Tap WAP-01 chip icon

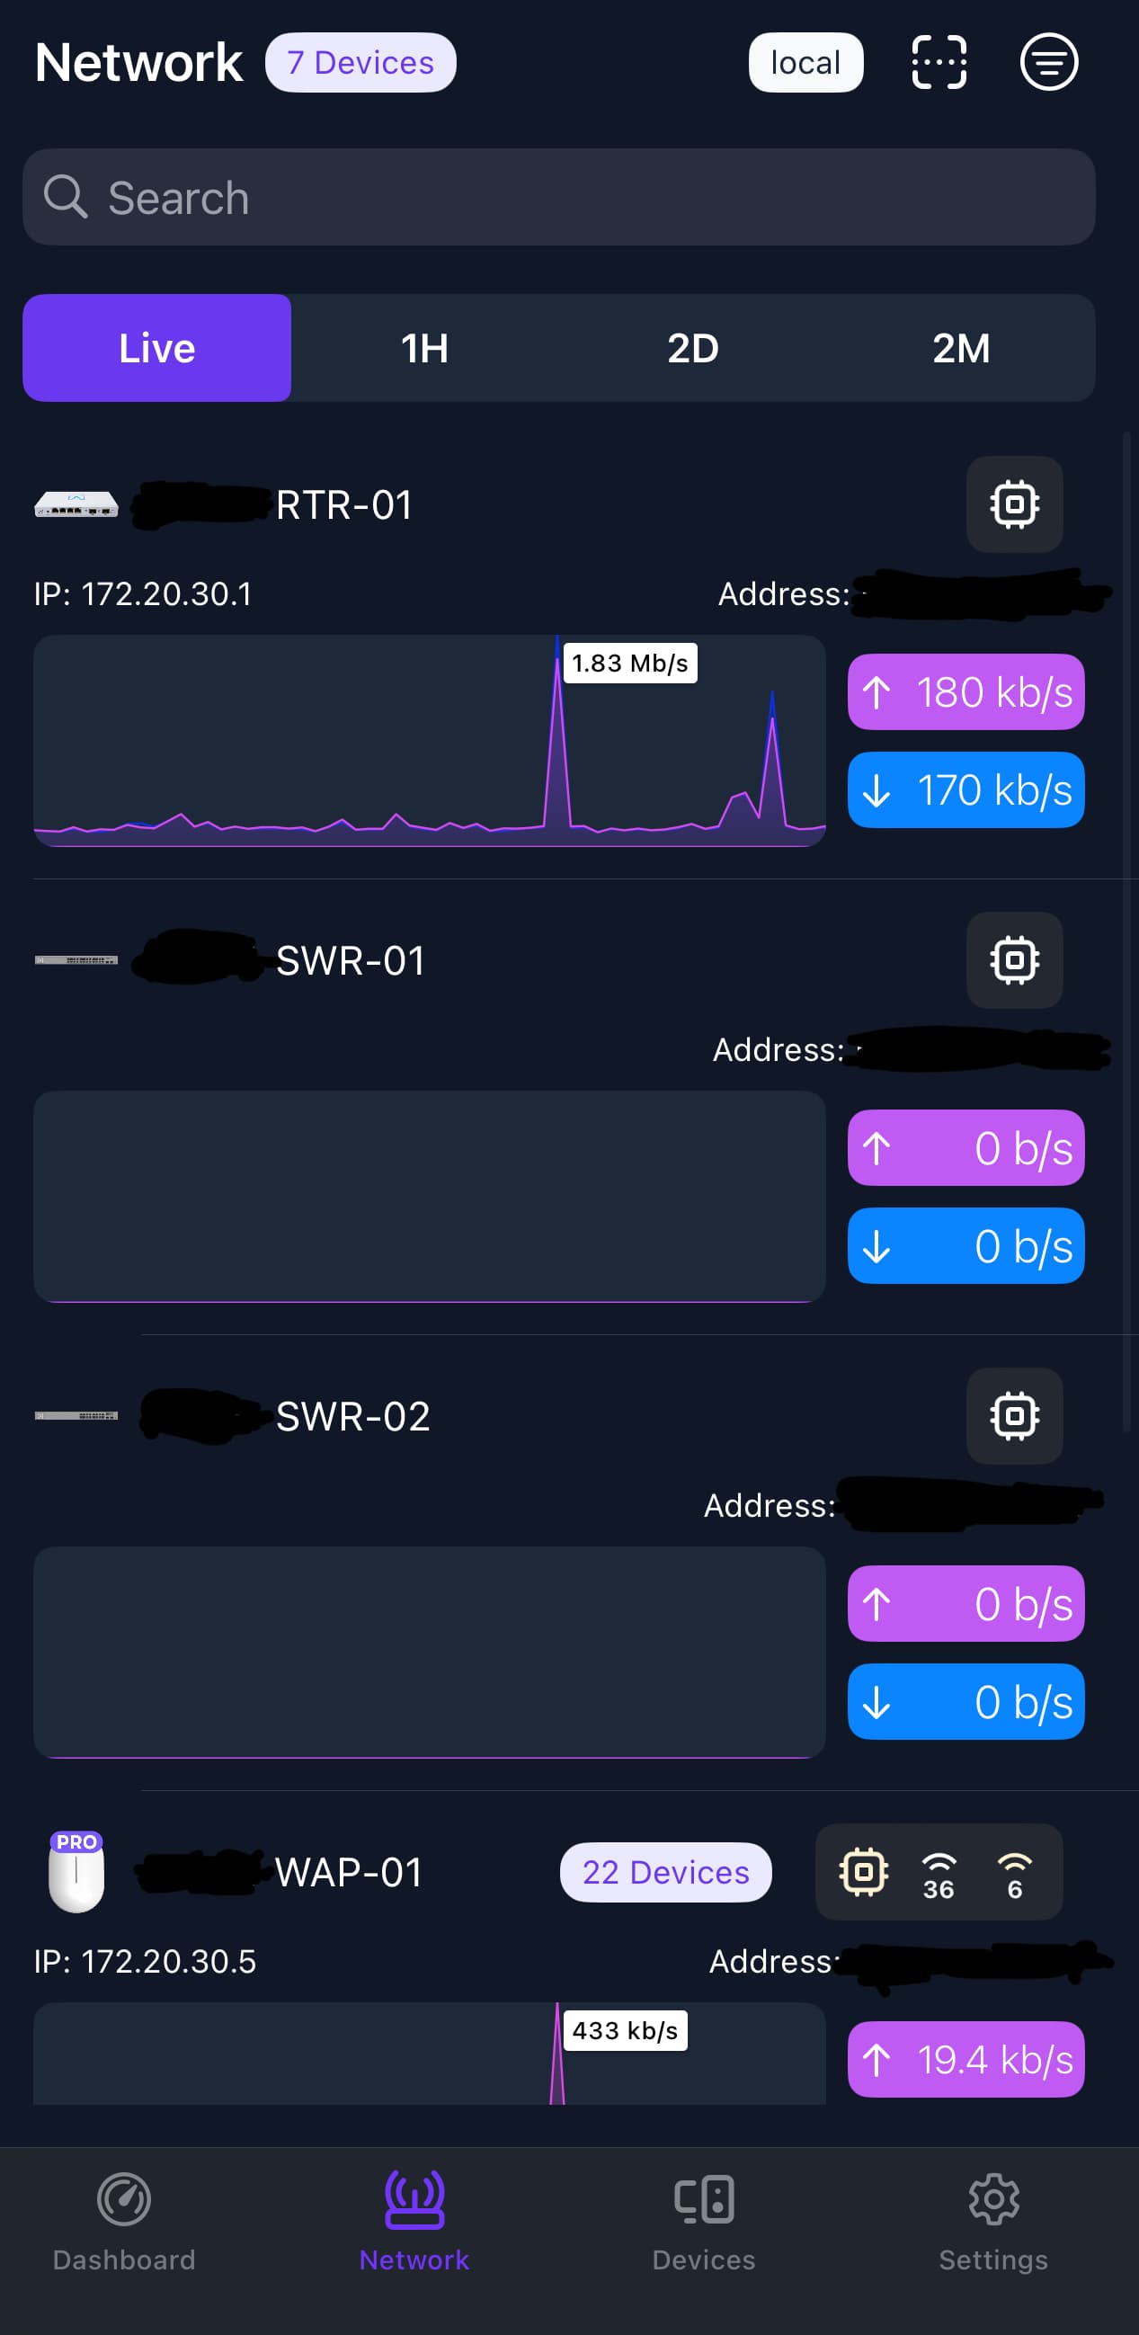[x=864, y=1872]
